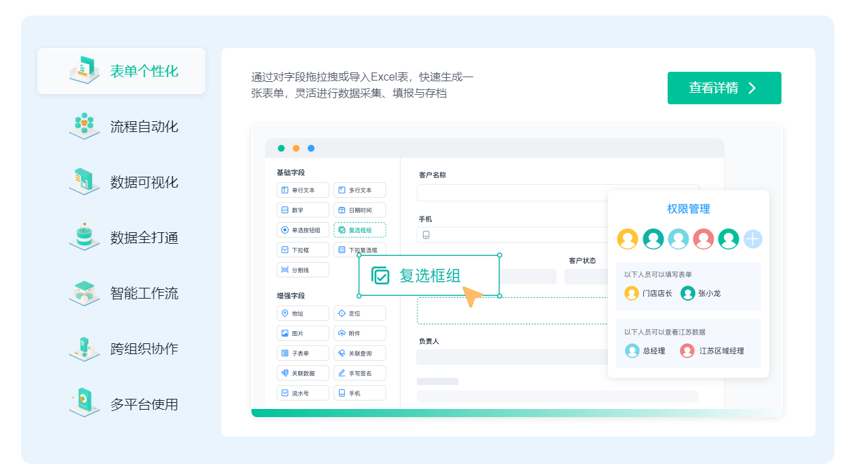Click the 表单个性化 isometric icon
This screenshot has width=854, height=476.
[x=84, y=70]
